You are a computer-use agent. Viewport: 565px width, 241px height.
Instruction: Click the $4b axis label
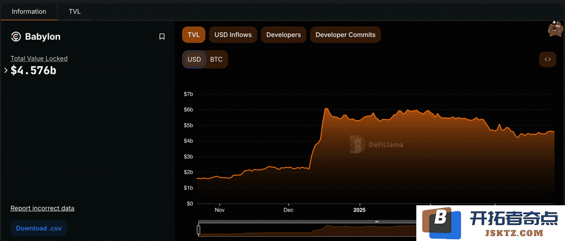(188, 140)
